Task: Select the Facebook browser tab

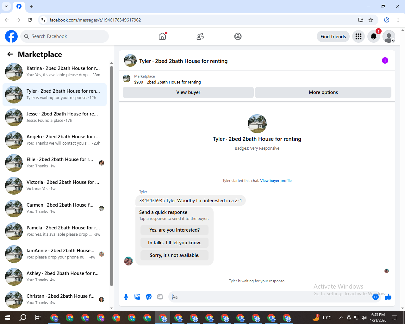Action: [19, 6]
